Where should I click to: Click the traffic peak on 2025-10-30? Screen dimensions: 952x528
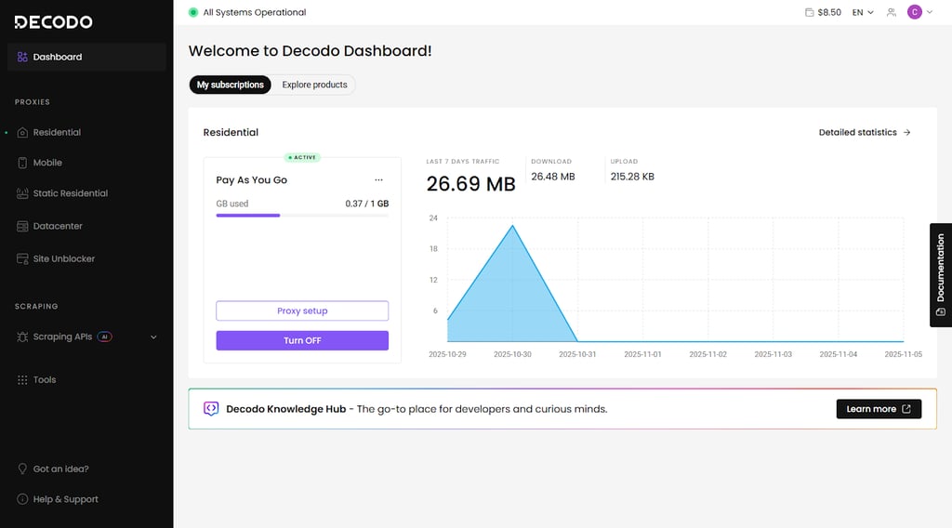point(512,226)
